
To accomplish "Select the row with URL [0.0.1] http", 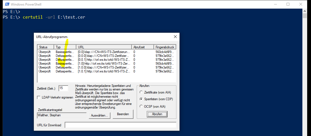I will pyautogui.click(x=107, y=60).
